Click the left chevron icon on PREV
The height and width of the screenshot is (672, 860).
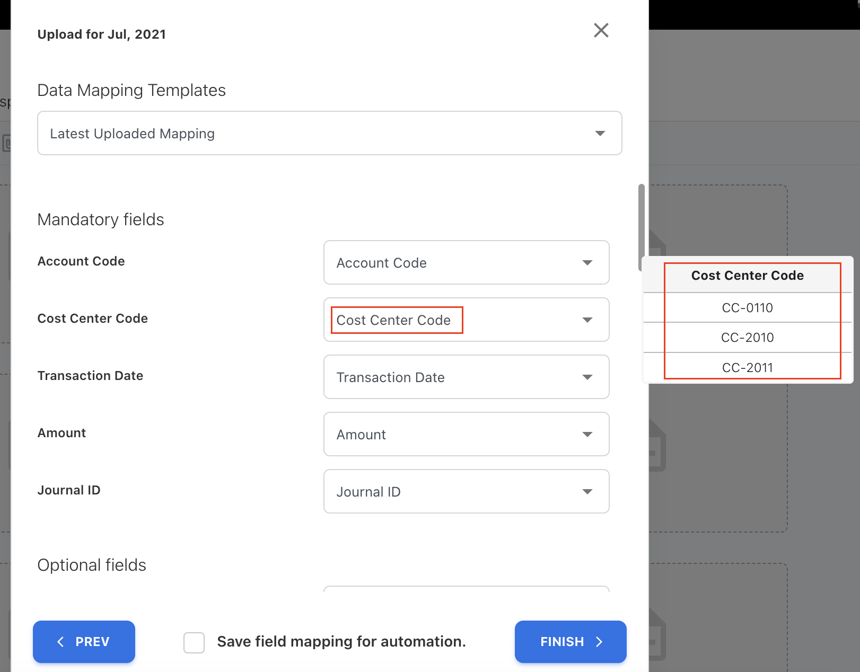click(x=60, y=642)
